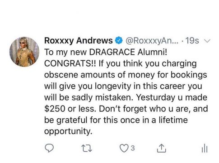This screenshot has height=163, width=219.
Task: Expand the tweet options chevron
Action: coord(207,41)
